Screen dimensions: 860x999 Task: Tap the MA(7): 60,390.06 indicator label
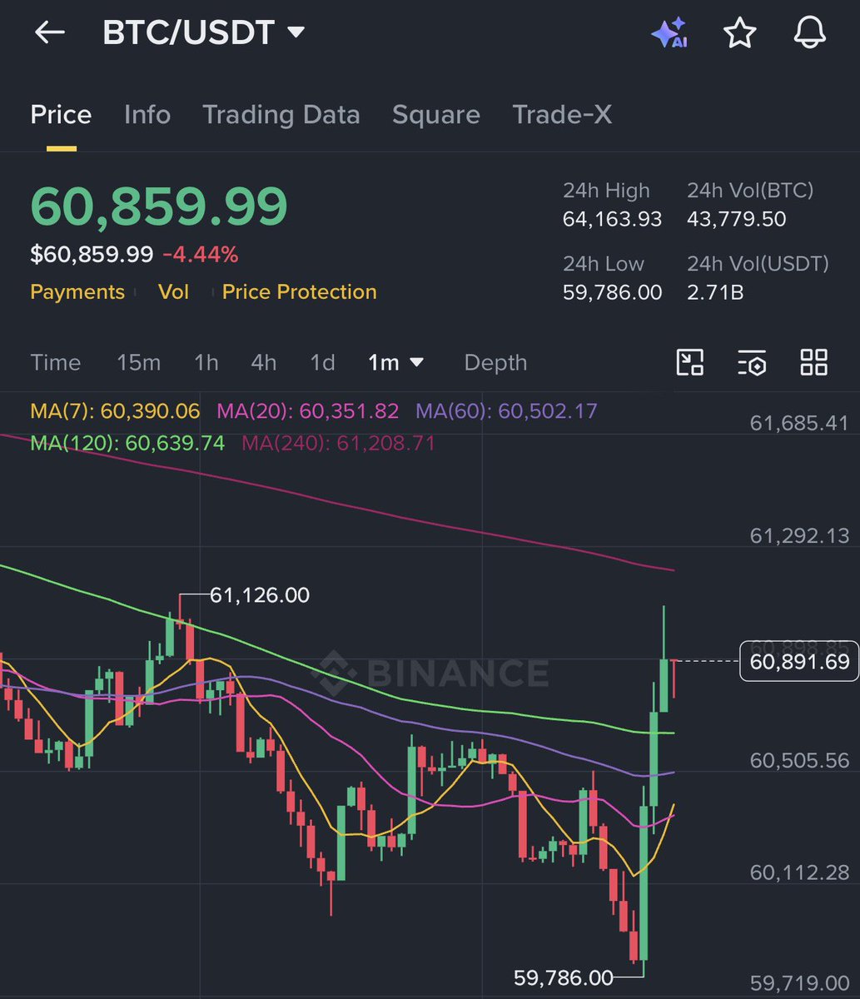pyautogui.click(x=115, y=411)
